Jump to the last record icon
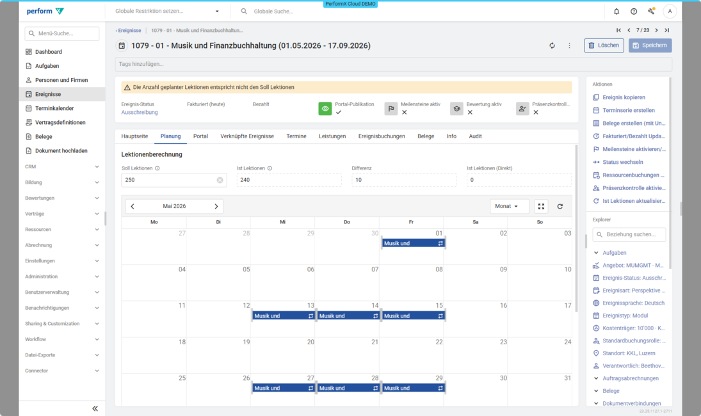This screenshot has height=416, width=701. (x=666, y=30)
